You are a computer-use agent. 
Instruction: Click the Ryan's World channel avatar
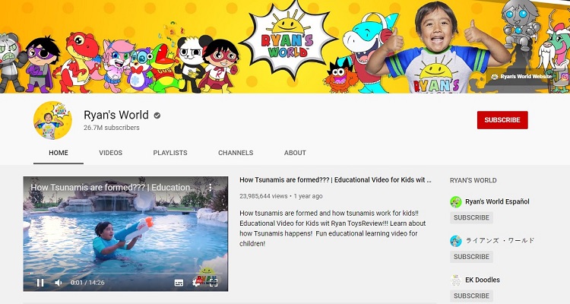point(52,120)
